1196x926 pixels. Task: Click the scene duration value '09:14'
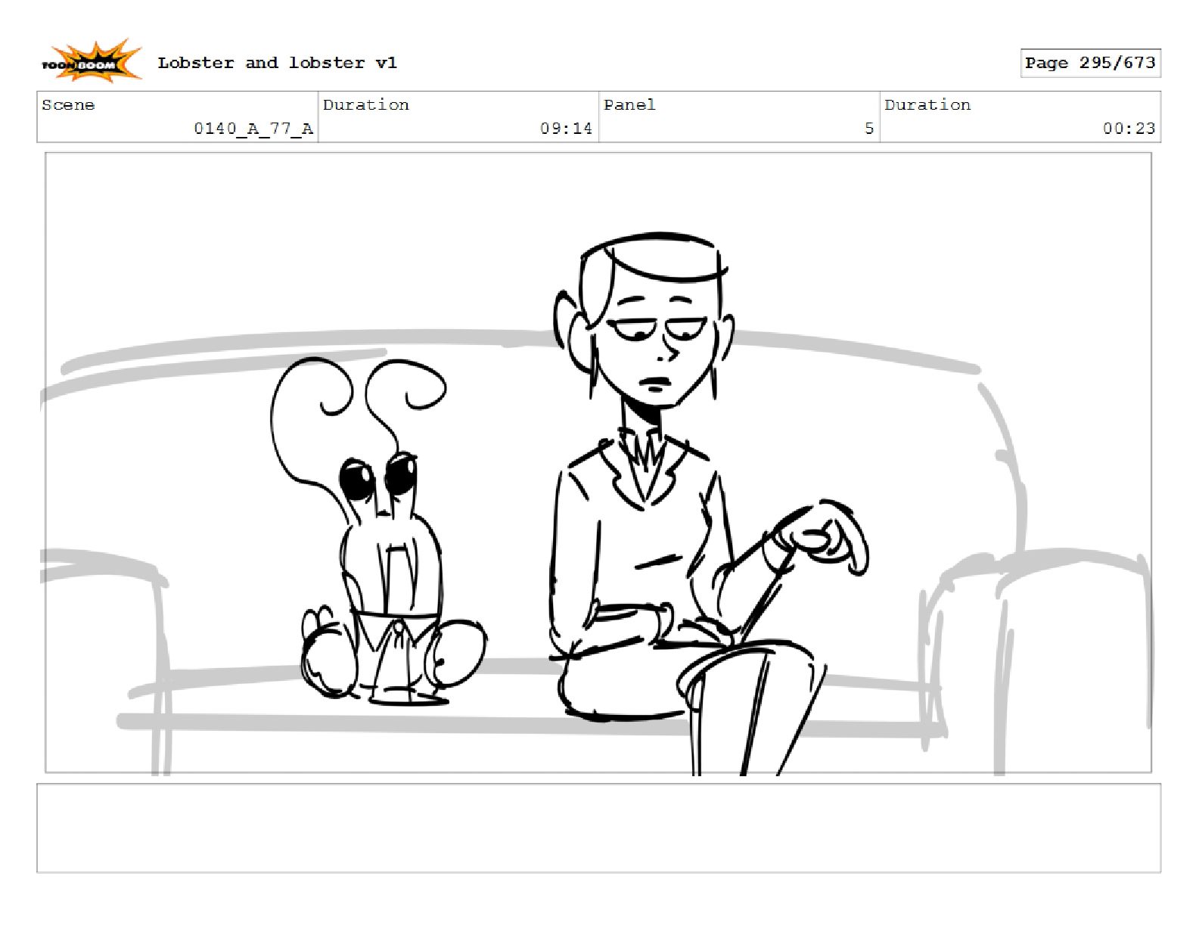pyautogui.click(x=566, y=129)
